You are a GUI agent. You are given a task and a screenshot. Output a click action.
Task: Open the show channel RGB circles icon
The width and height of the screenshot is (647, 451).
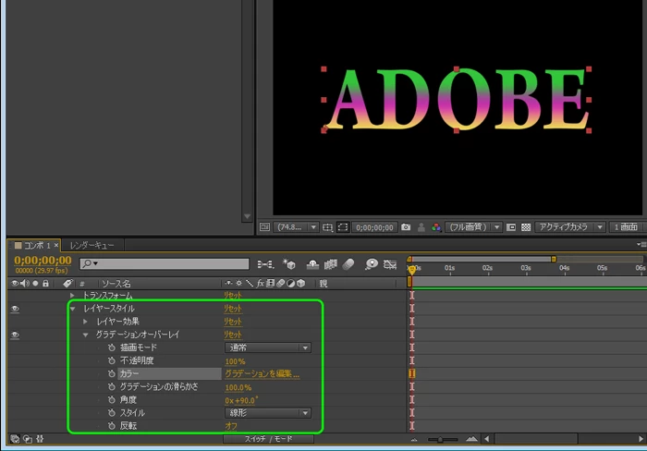[436, 227]
